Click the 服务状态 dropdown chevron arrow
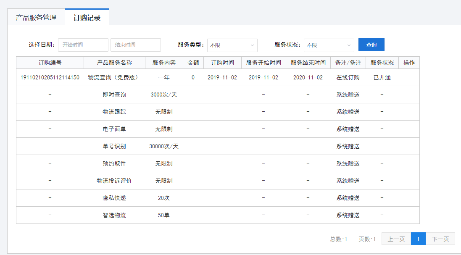 point(349,45)
